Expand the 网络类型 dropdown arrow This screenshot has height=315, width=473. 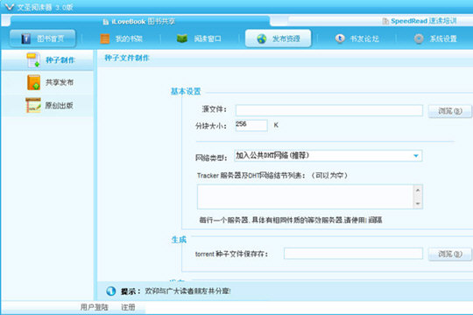(416, 156)
